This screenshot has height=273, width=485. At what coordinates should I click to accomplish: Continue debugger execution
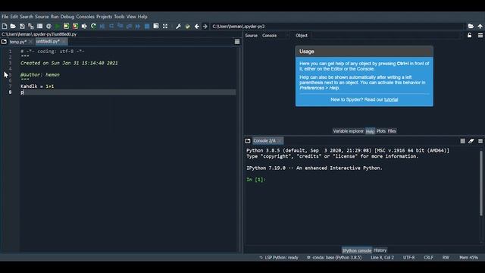pos(138,27)
